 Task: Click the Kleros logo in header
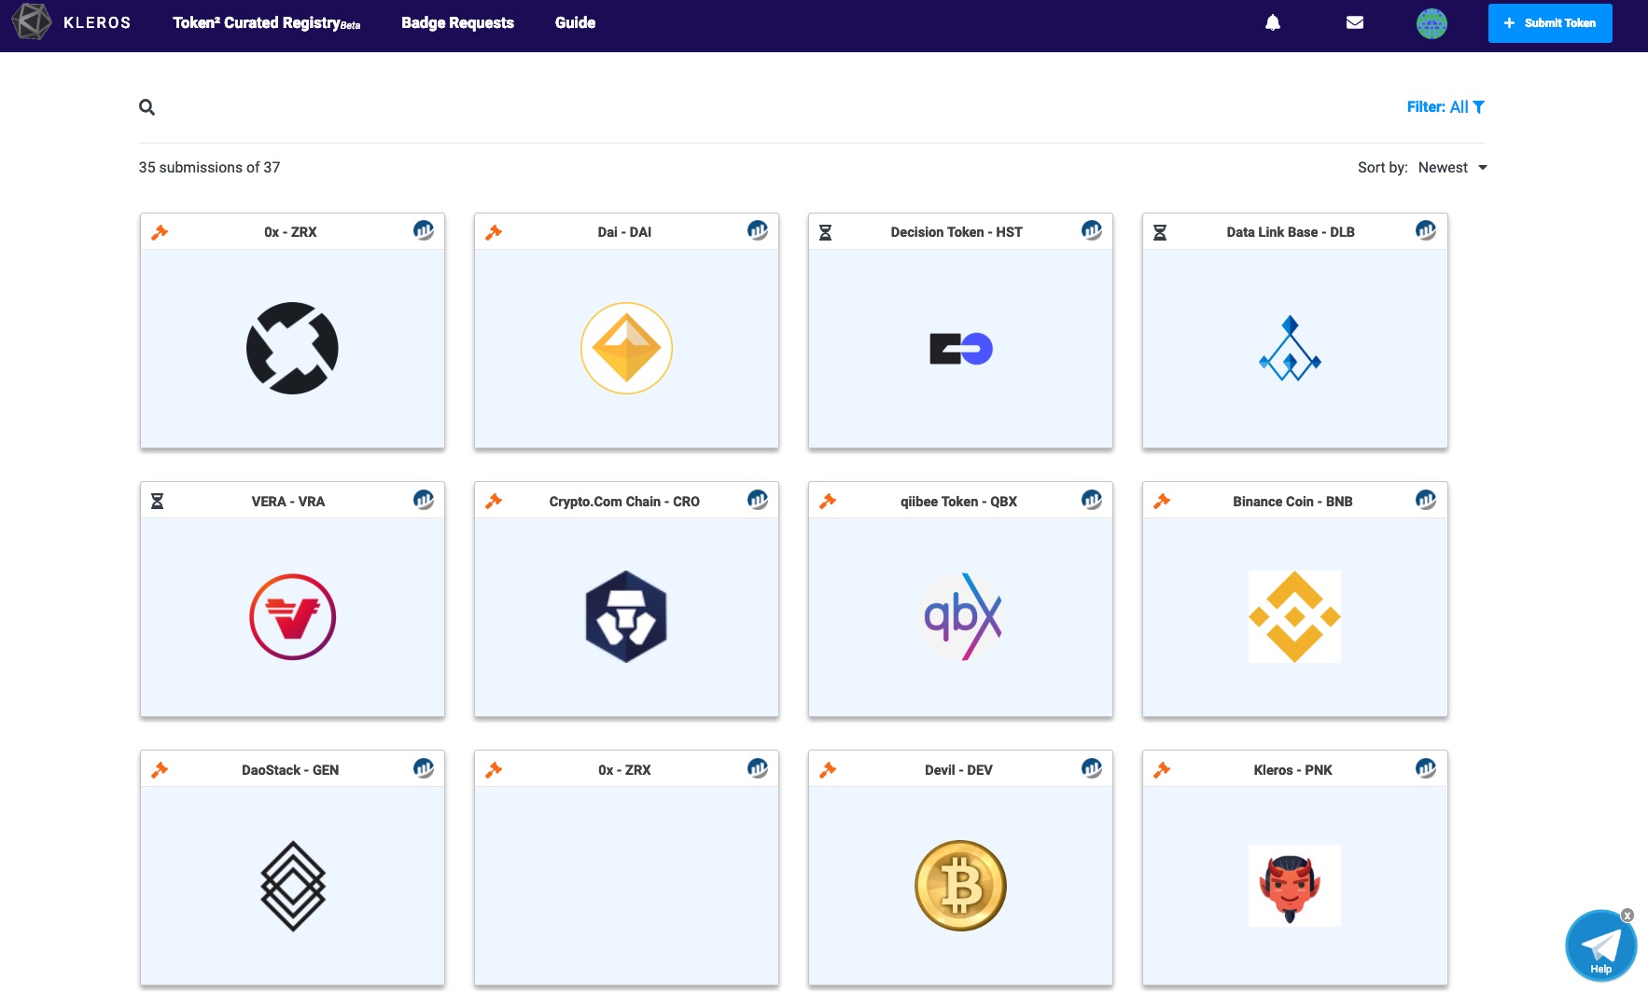click(71, 22)
